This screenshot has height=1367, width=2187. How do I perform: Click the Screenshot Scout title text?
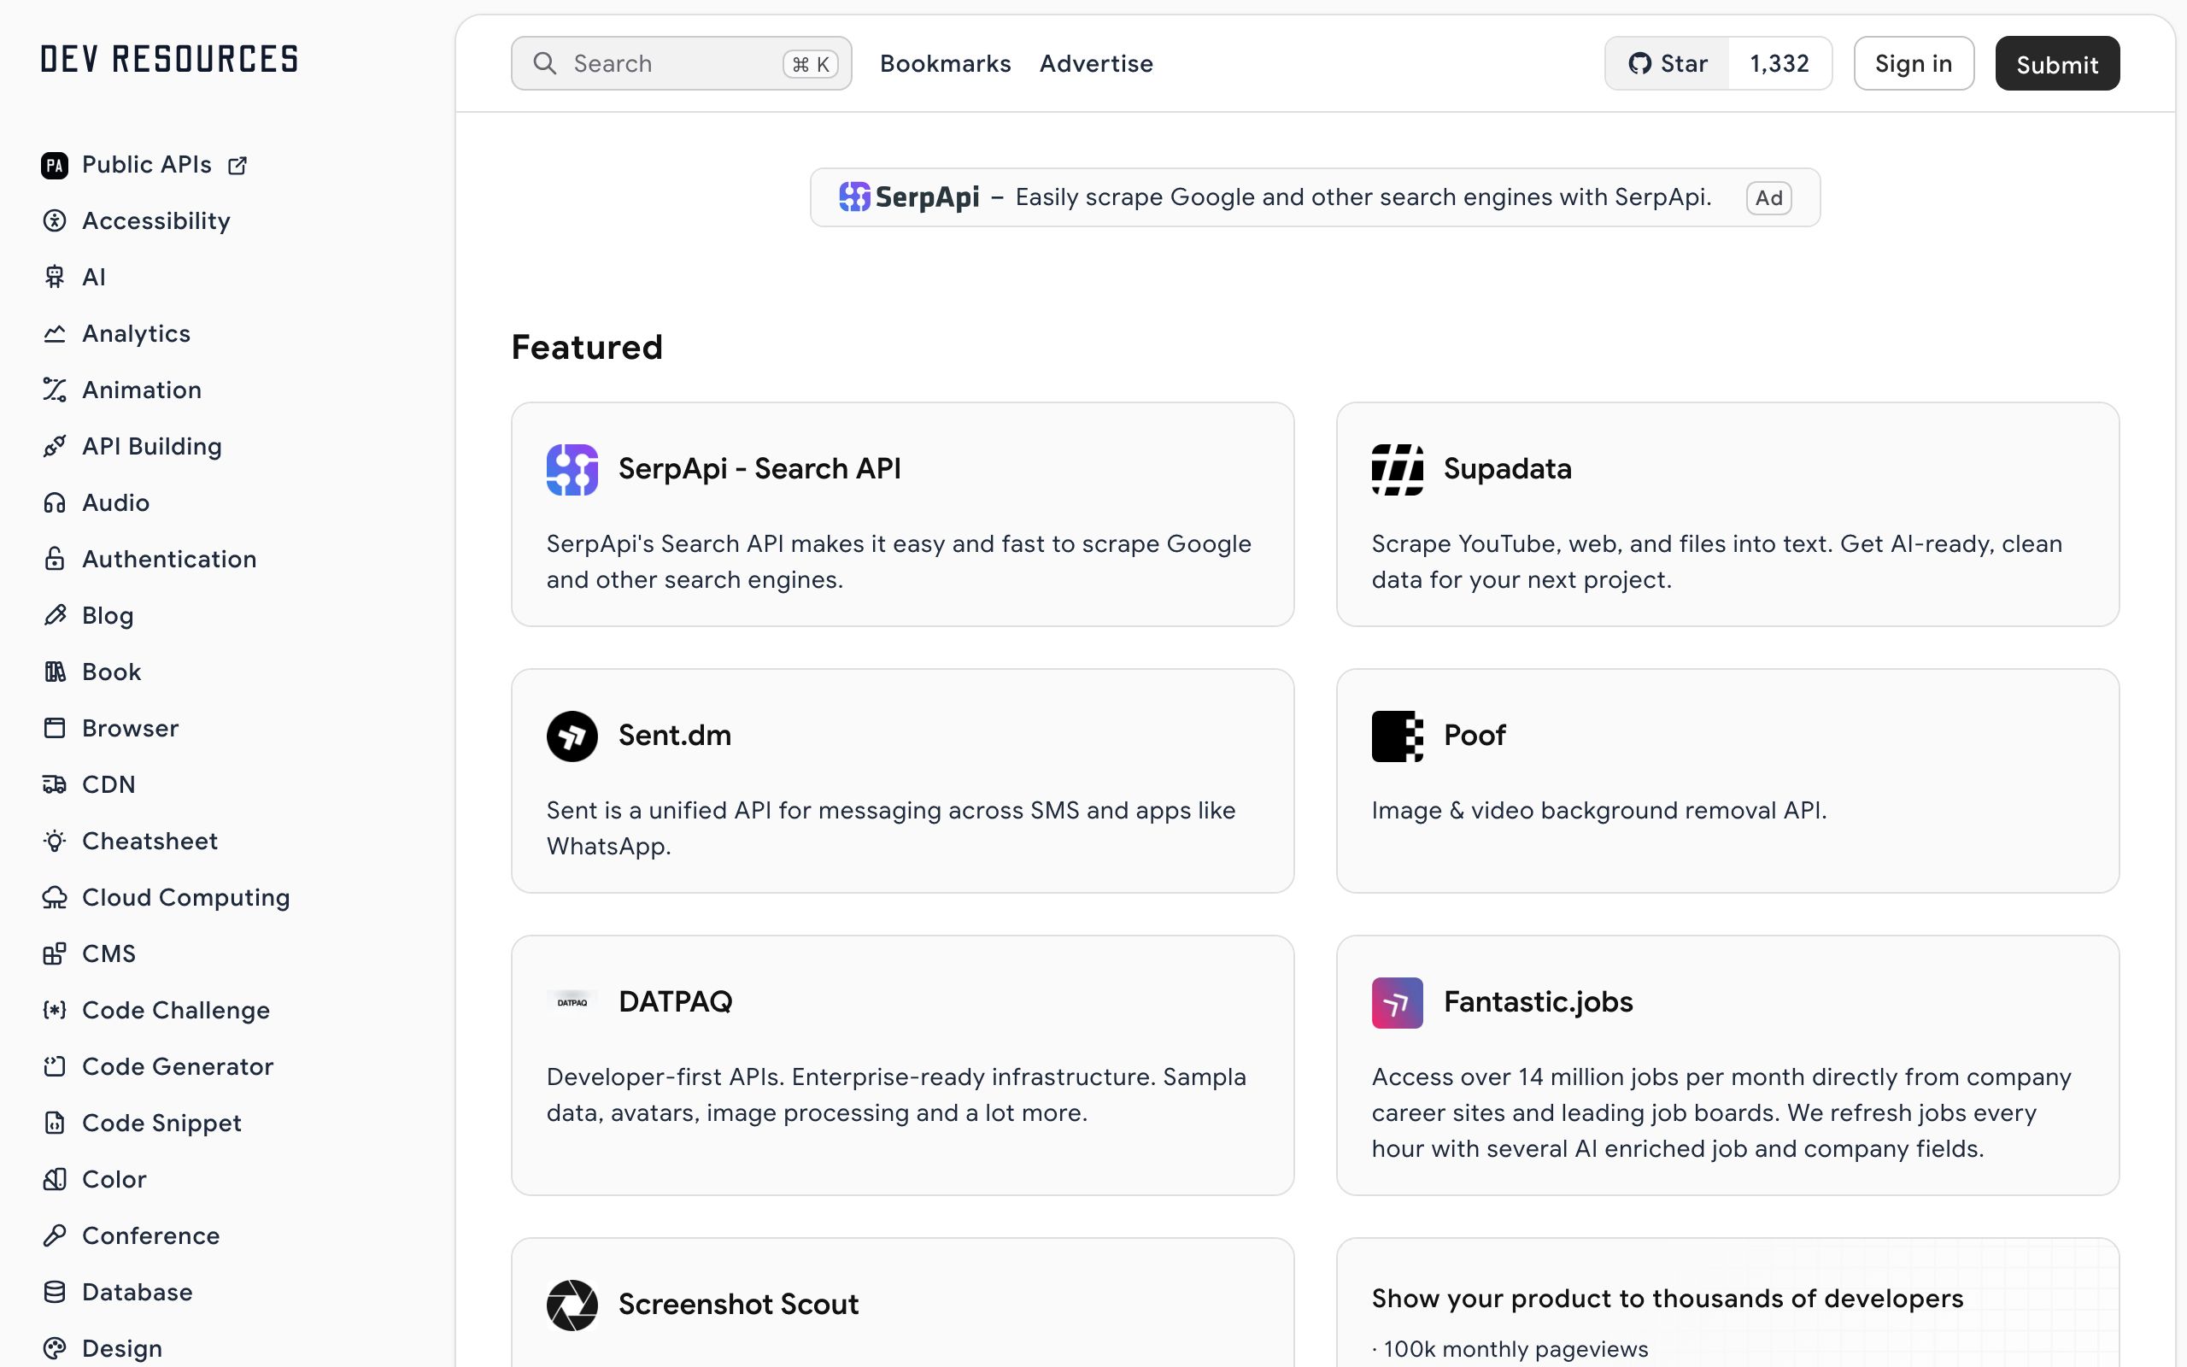point(738,1304)
